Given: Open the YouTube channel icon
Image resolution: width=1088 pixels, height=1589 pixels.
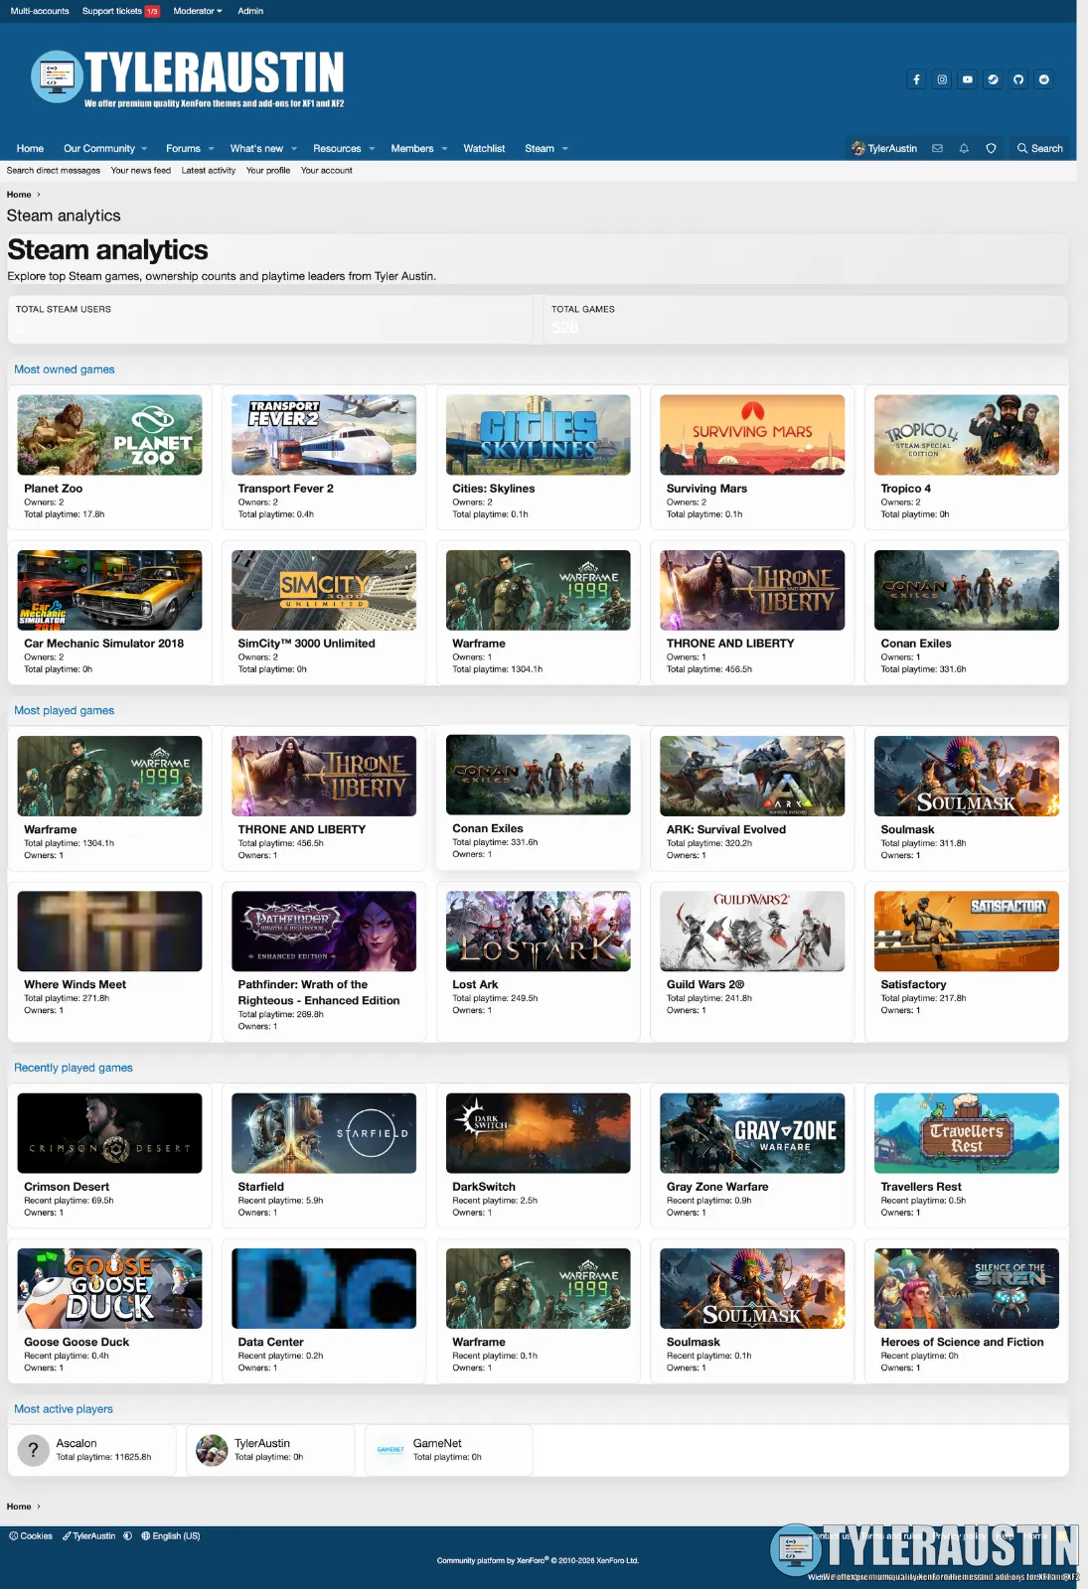Looking at the screenshot, I should (967, 79).
